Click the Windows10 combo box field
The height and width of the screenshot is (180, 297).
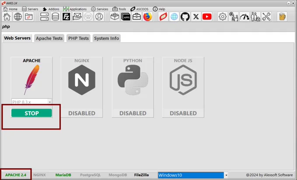tap(191, 175)
